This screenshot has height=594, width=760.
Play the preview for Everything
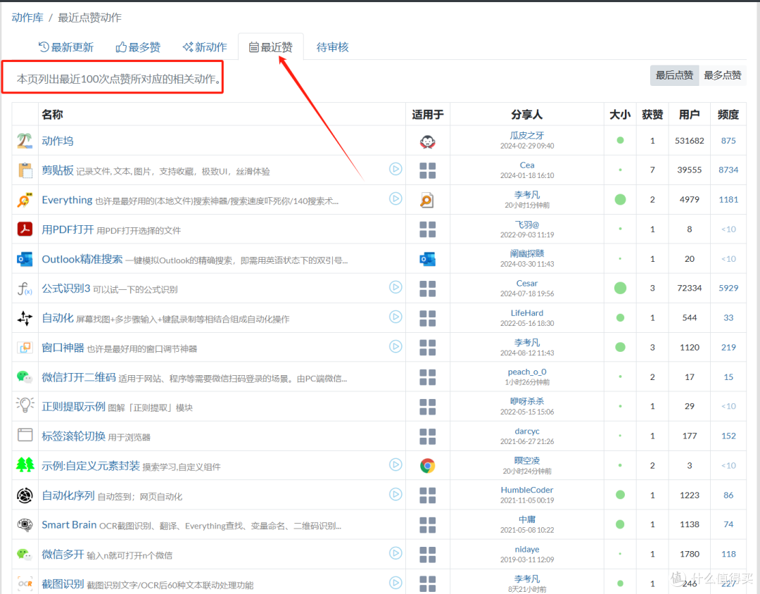pos(395,198)
